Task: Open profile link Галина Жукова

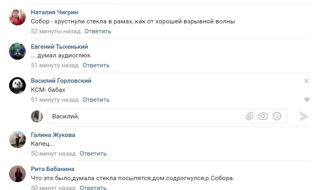Action: pyautogui.click(x=53, y=135)
